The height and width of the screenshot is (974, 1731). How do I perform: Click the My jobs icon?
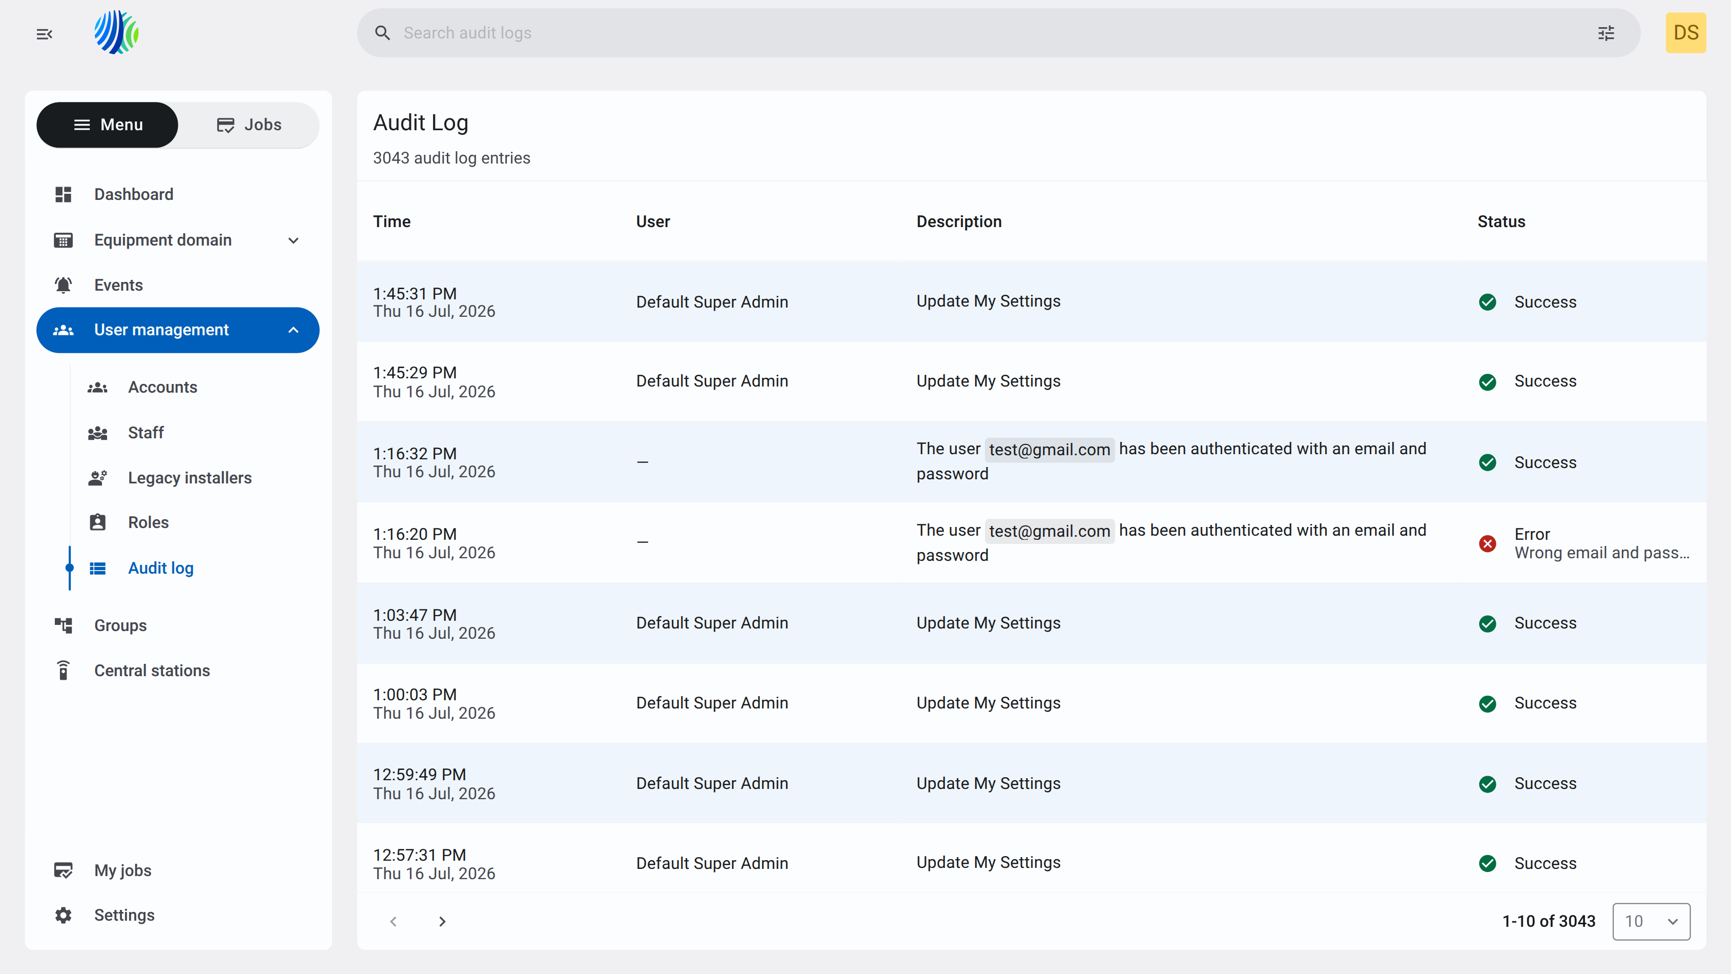point(63,870)
